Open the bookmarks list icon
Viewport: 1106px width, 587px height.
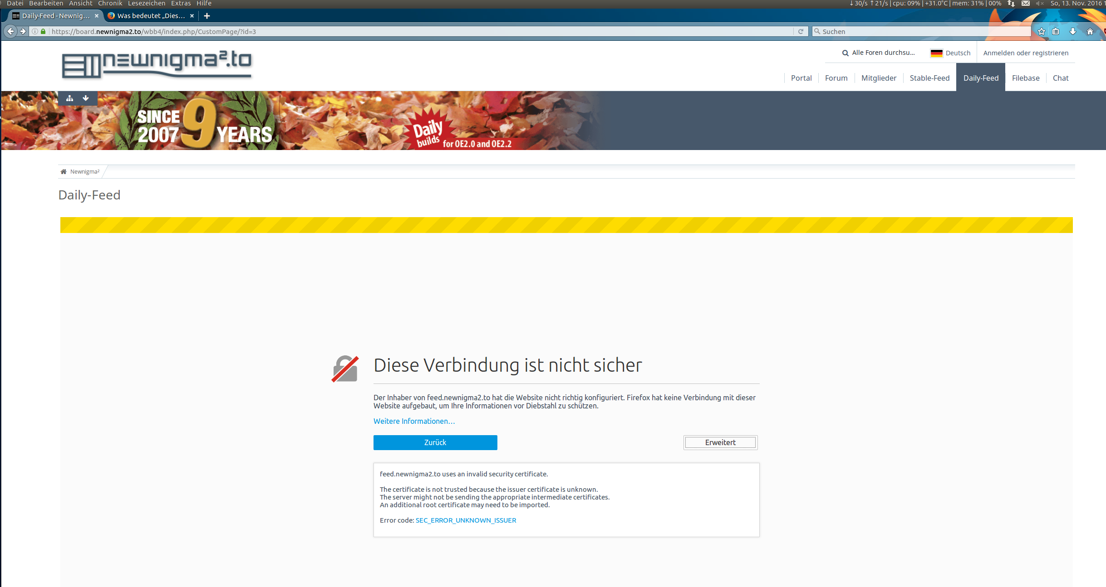[x=1056, y=31]
